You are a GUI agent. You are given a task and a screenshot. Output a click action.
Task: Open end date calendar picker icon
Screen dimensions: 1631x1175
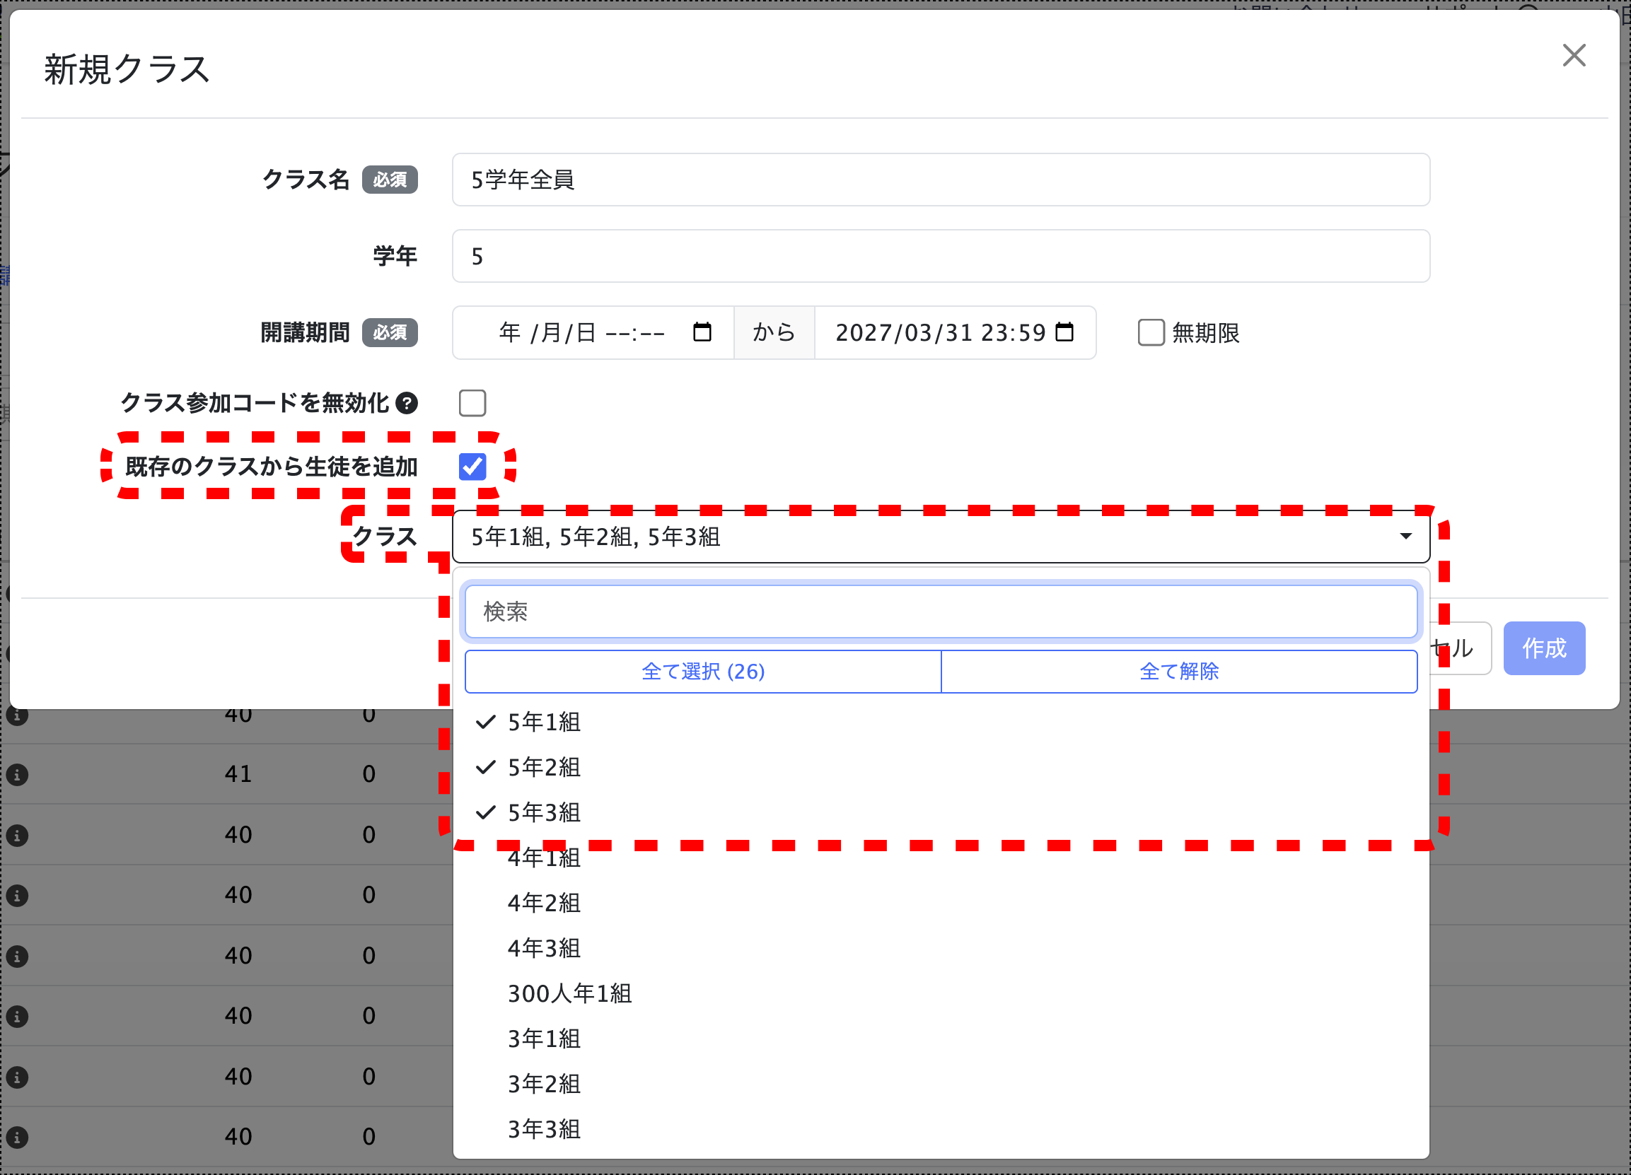(x=1064, y=332)
